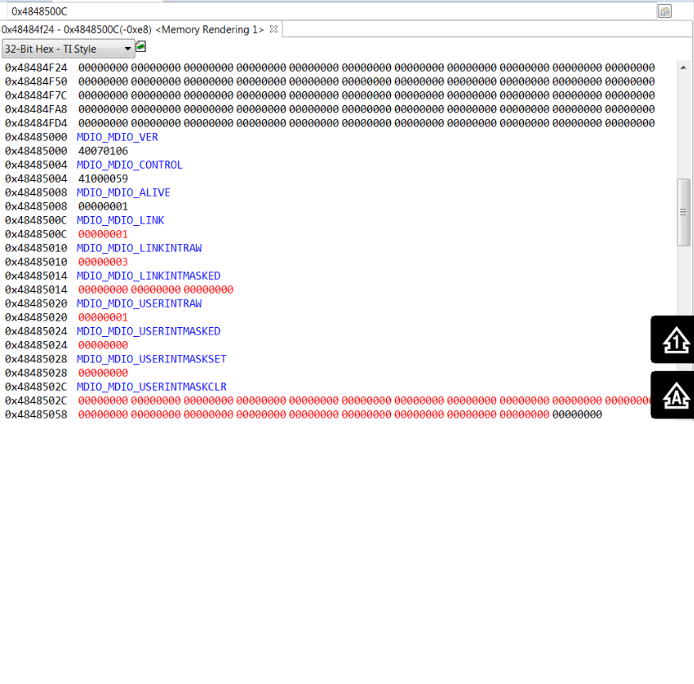694x684 pixels.
Task: Click address 0x48485058 in the last row
Action: pos(36,414)
